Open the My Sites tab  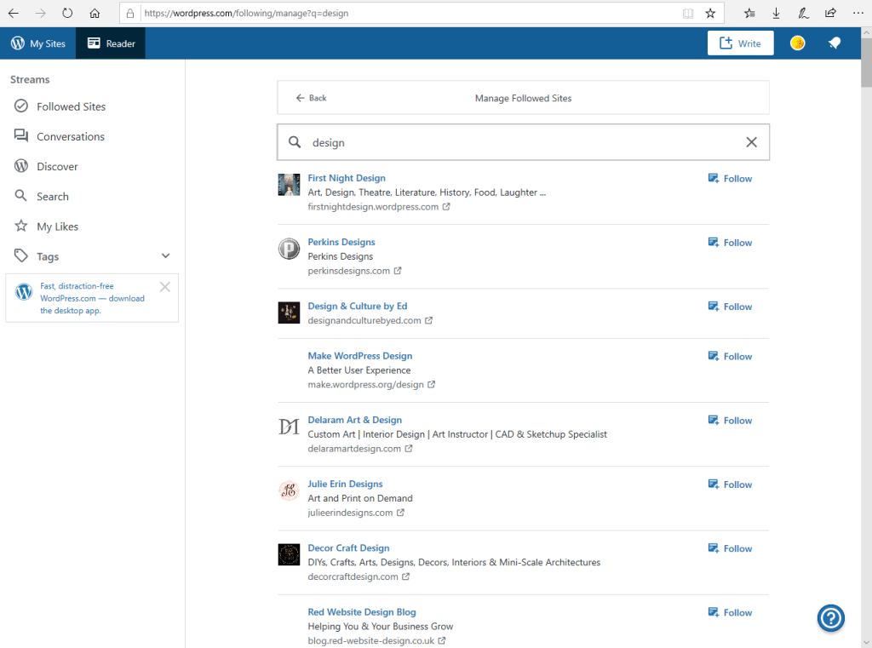pyautogui.click(x=38, y=43)
